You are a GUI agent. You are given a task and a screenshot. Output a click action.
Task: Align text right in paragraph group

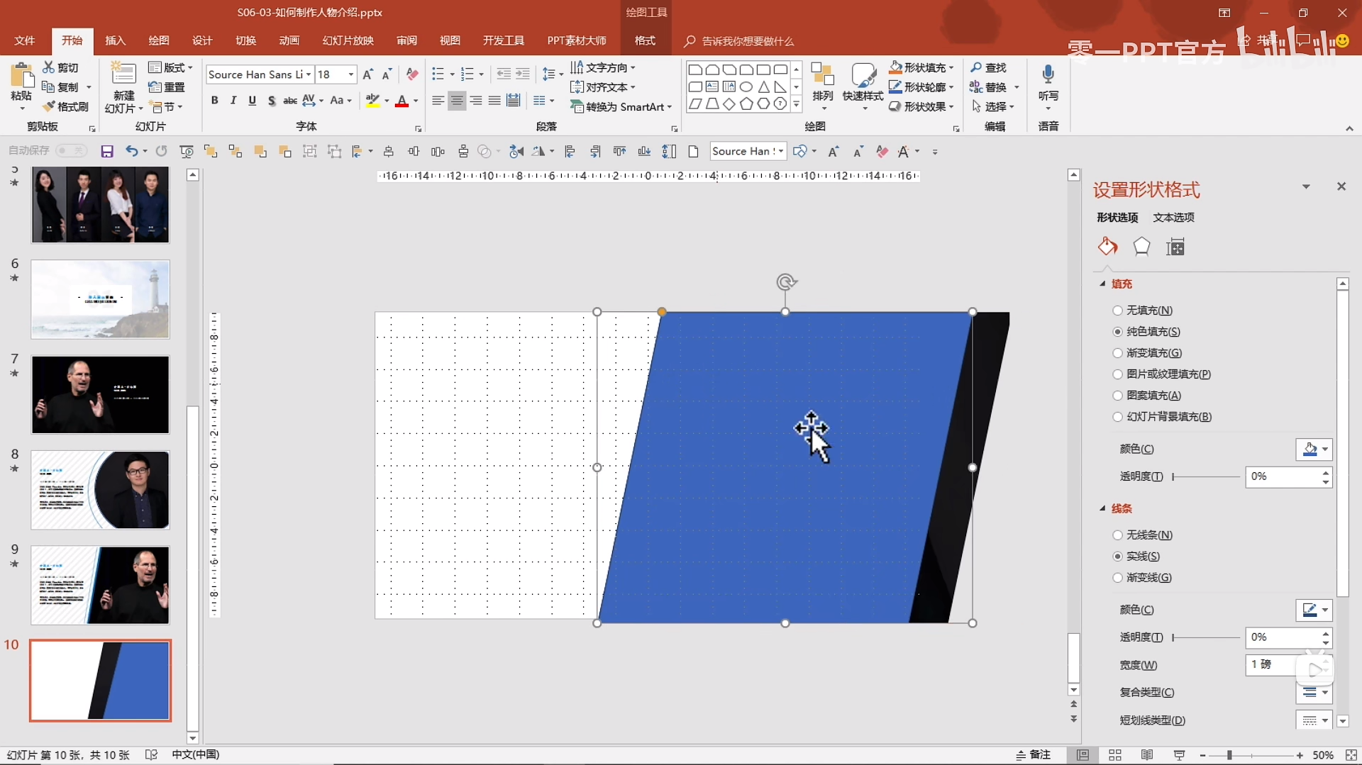[x=476, y=101]
